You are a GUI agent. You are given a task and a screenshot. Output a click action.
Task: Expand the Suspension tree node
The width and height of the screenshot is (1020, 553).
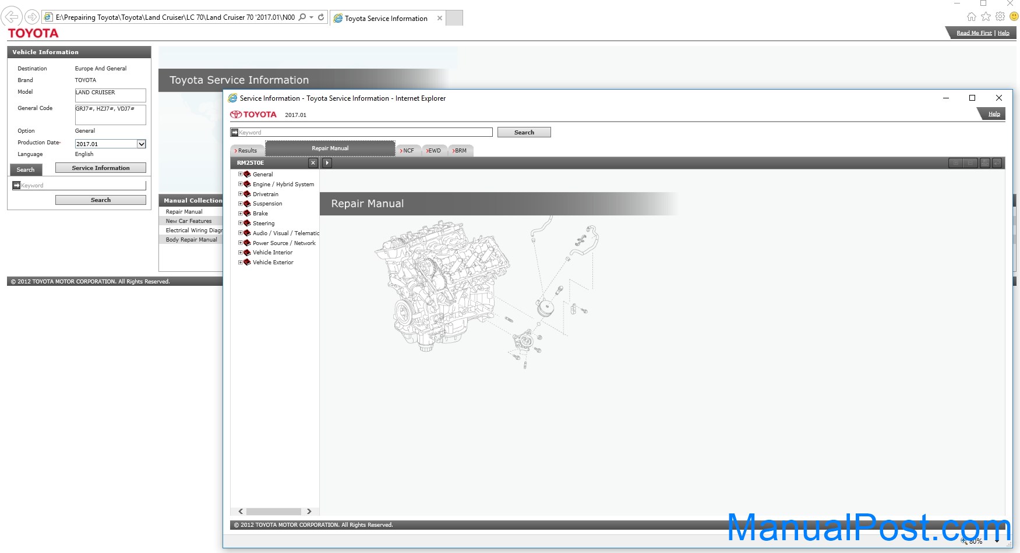(x=240, y=204)
